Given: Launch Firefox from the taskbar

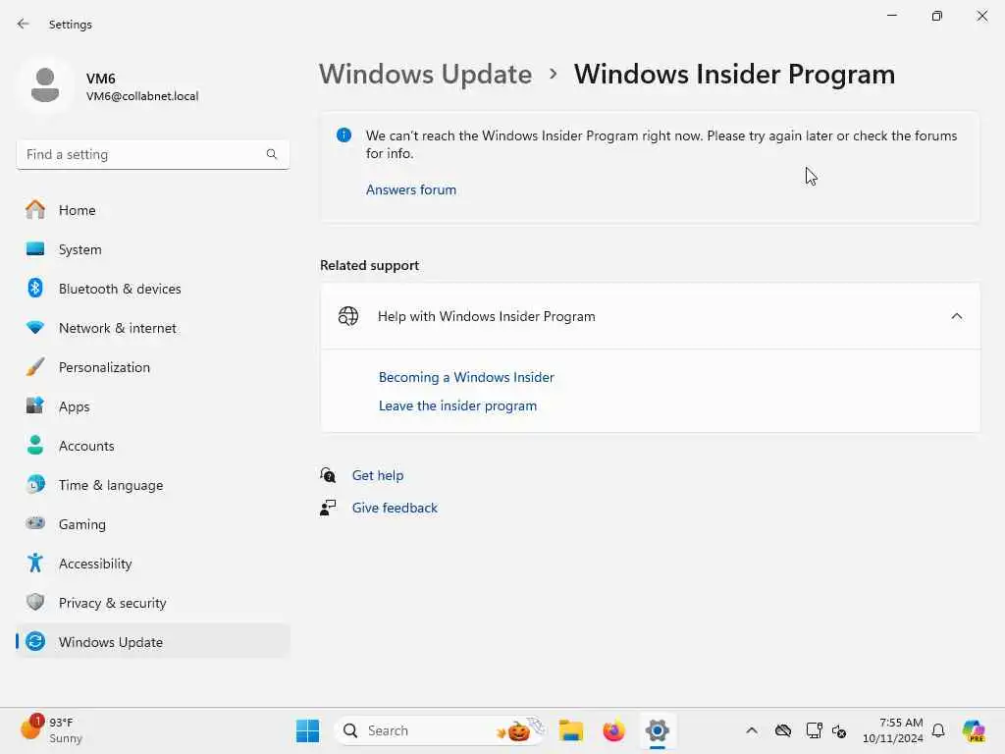Looking at the screenshot, I should (x=613, y=730).
